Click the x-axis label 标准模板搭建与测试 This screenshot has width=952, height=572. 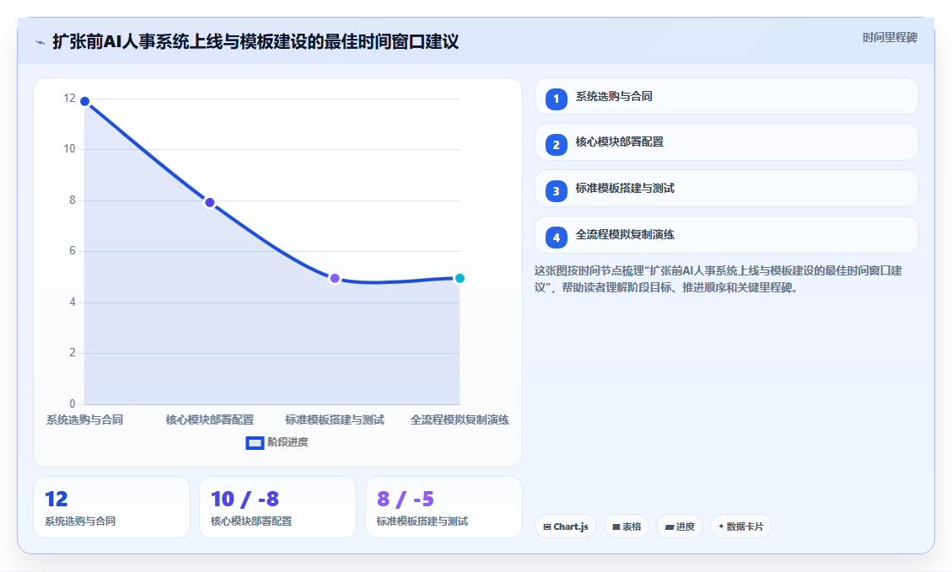tap(335, 420)
